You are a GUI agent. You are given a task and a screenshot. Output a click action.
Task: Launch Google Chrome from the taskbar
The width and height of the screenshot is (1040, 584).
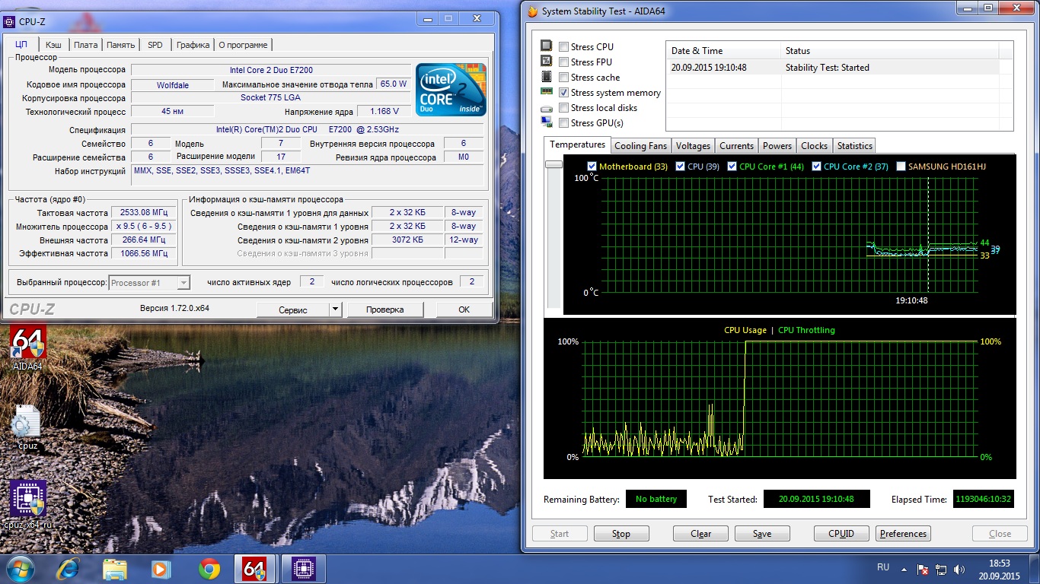point(209,569)
